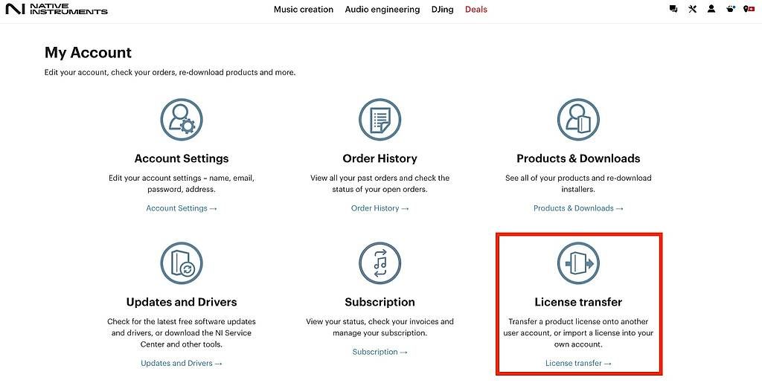This screenshot has width=762, height=386.
Task: Click the 'View all your past orders' description
Action: (x=380, y=184)
